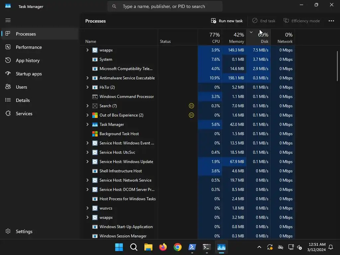
Task: Click Run new task button
Action: click(x=227, y=21)
